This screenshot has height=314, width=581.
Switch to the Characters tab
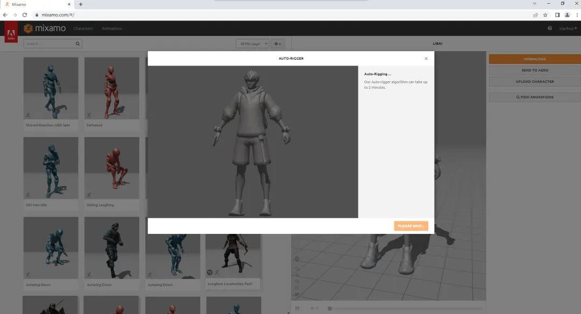pyautogui.click(x=83, y=28)
